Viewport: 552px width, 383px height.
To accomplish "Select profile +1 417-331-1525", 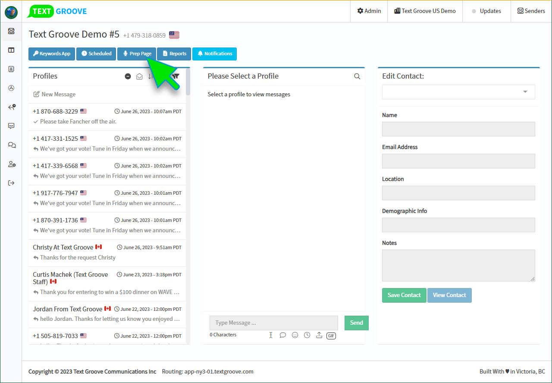I will 107,144.
